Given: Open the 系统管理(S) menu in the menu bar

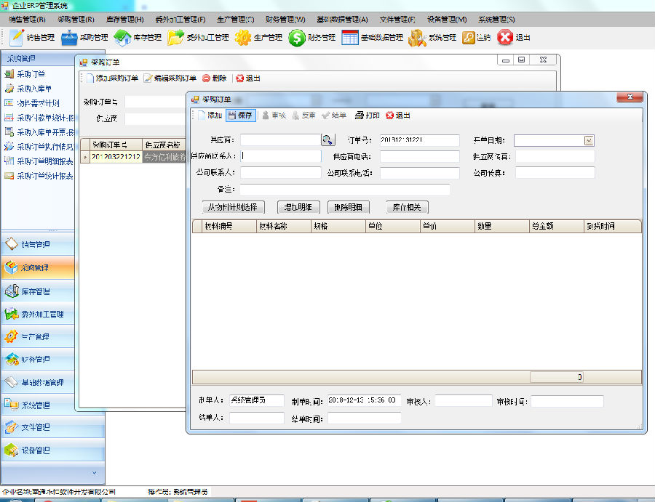Looking at the screenshot, I should point(496,20).
